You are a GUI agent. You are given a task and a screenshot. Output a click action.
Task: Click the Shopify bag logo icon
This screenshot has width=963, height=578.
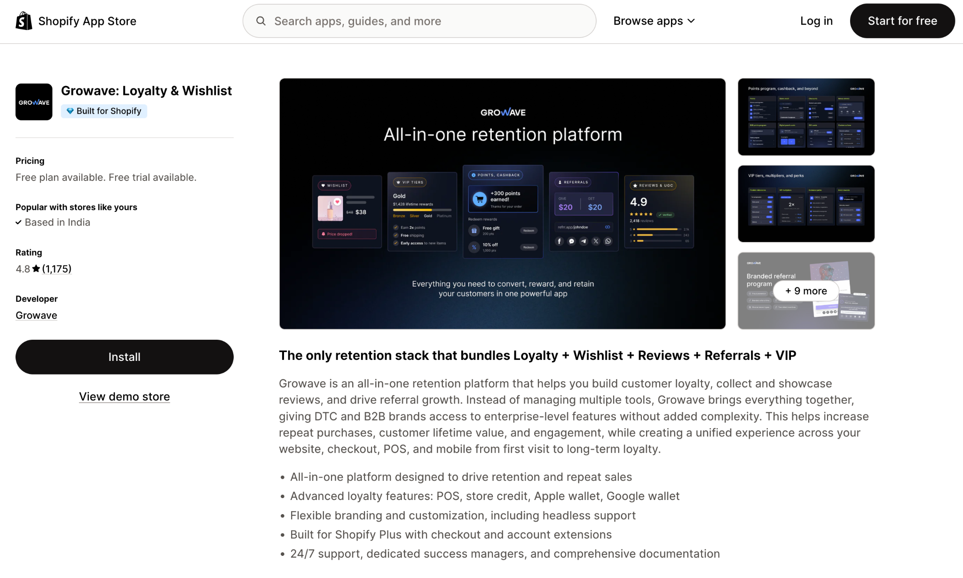(x=24, y=21)
